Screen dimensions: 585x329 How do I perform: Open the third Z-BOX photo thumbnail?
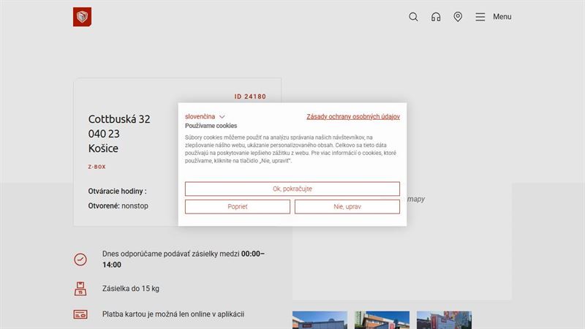[444, 320]
